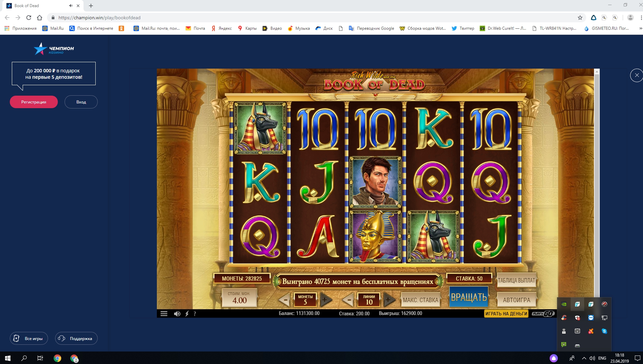The width and height of the screenshot is (643, 364).
Task: Click the ВРАЩАТЬ spin button
Action: pos(469,297)
